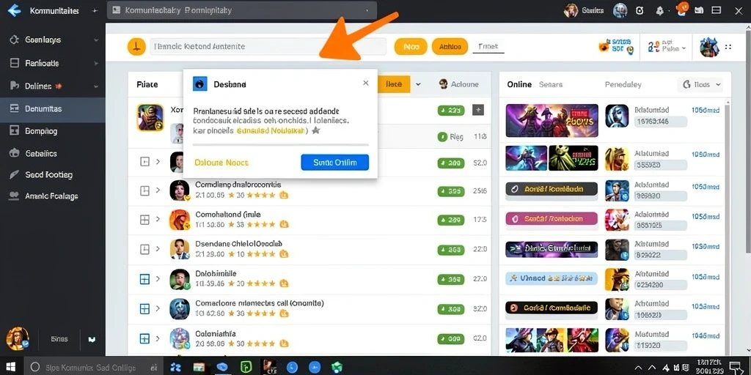Open the taskbar notification center
Image resolution: width=751 pixels, height=375 pixels.
point(735,368)
